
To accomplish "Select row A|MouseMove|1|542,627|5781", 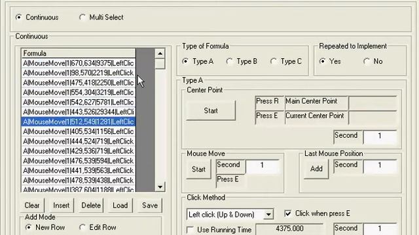I will [x=79, y=102].
